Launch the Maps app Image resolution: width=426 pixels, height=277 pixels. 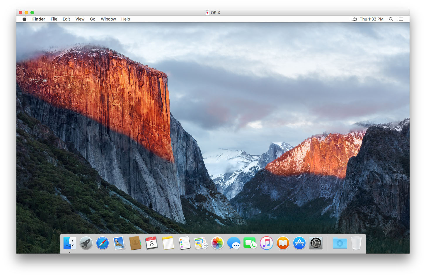(201, 243)
